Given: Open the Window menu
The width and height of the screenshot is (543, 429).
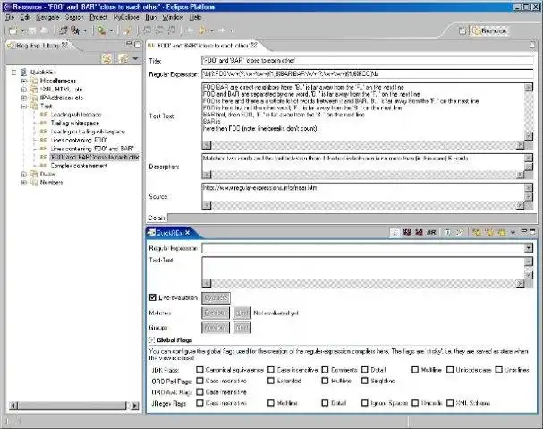Looking at the screenshot, I should pos(173,17).
